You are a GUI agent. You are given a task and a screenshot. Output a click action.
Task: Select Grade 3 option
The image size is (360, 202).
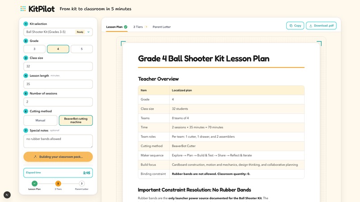[x=34, y=49]
